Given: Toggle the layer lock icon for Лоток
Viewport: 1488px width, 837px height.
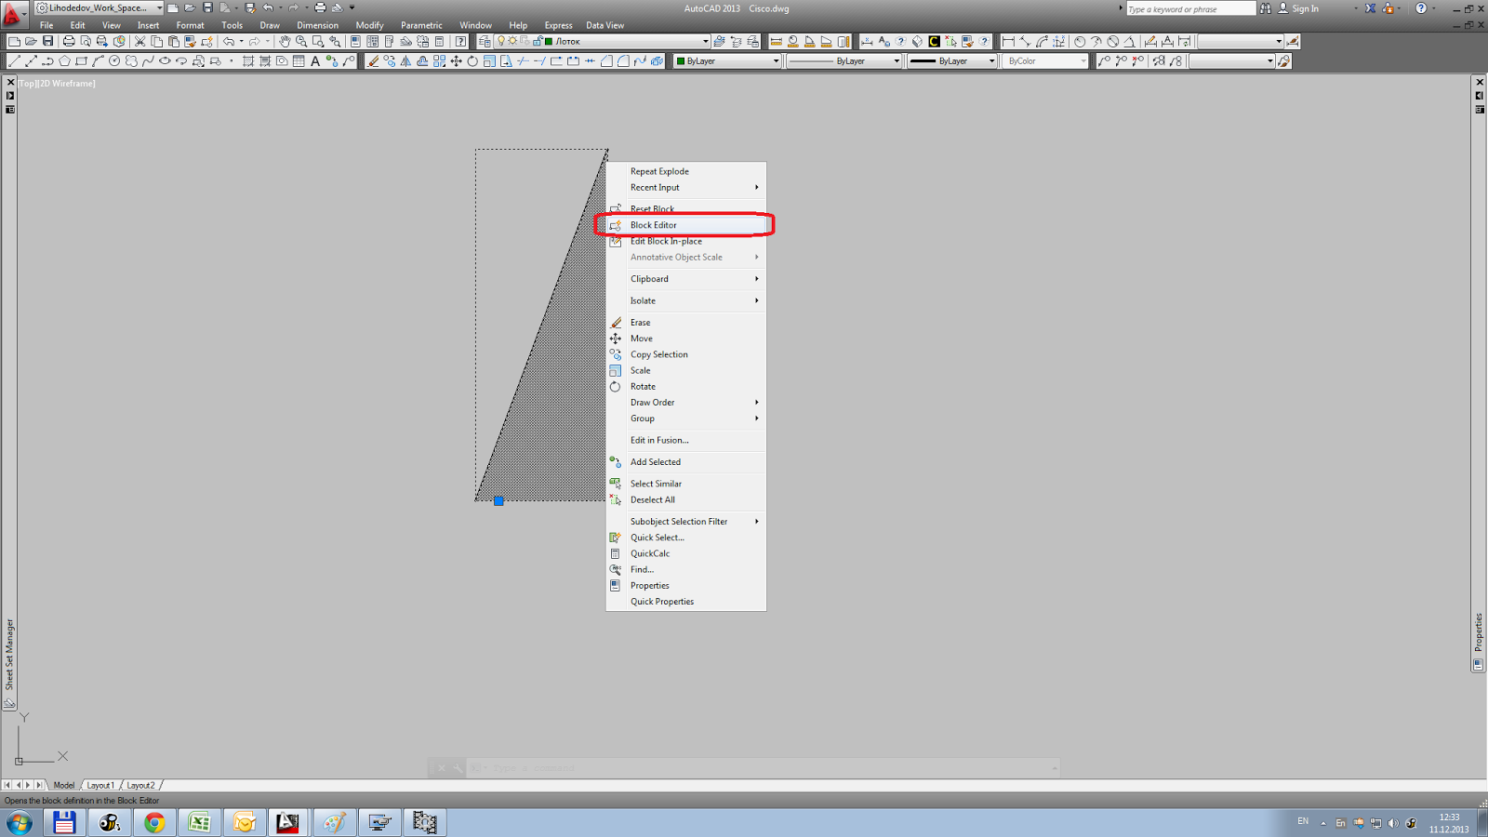Looking at the screenshot, I should point(537,41).
